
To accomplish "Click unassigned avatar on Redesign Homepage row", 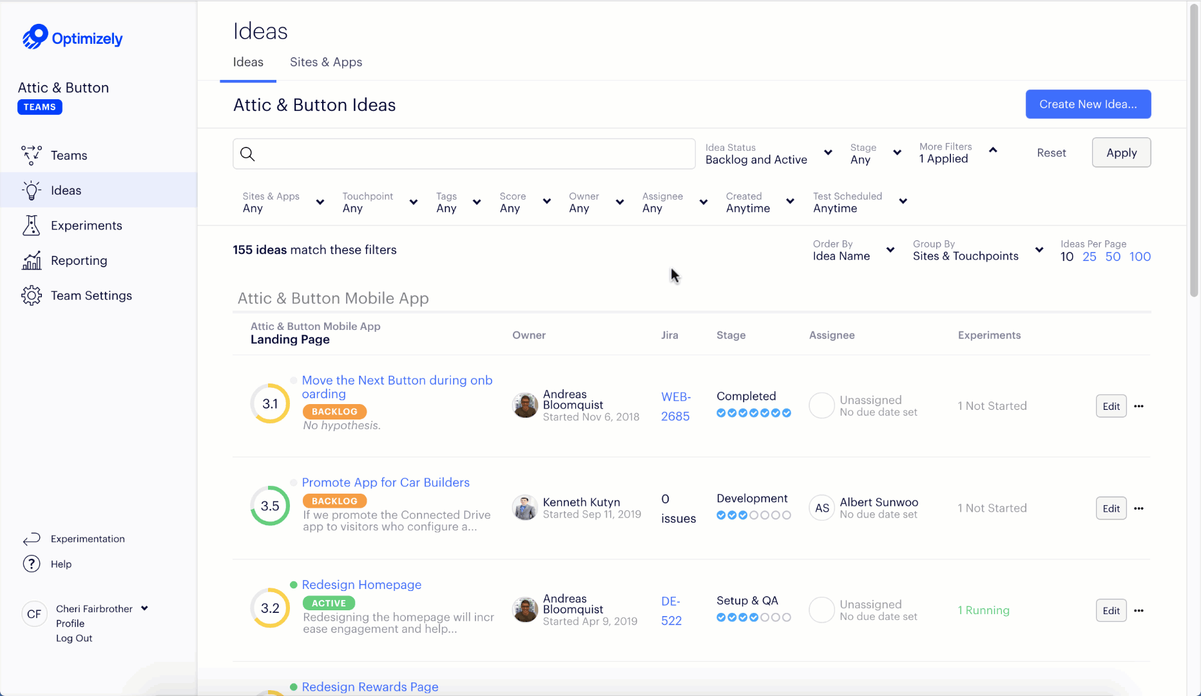I will point(822,610).
